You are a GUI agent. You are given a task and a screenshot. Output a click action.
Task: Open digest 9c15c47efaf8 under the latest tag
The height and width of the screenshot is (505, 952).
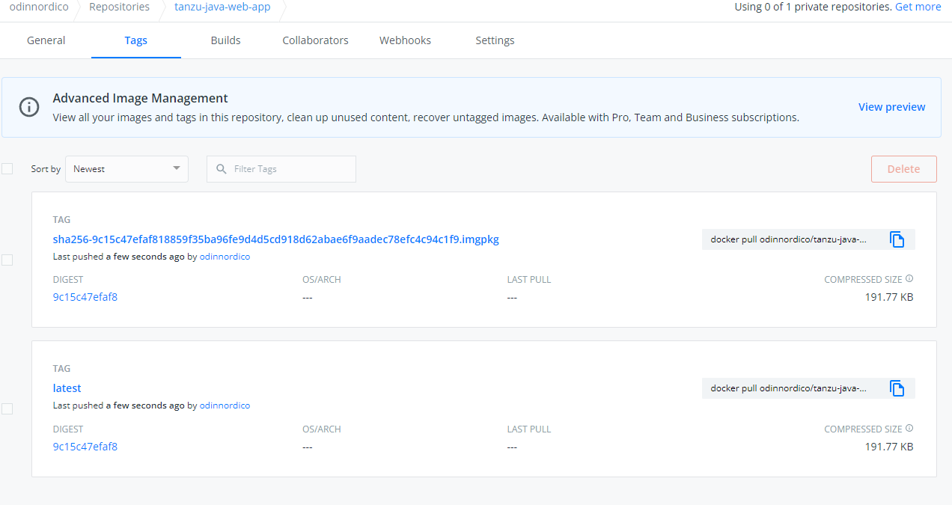pyautogui.click(x=85, y=447)
